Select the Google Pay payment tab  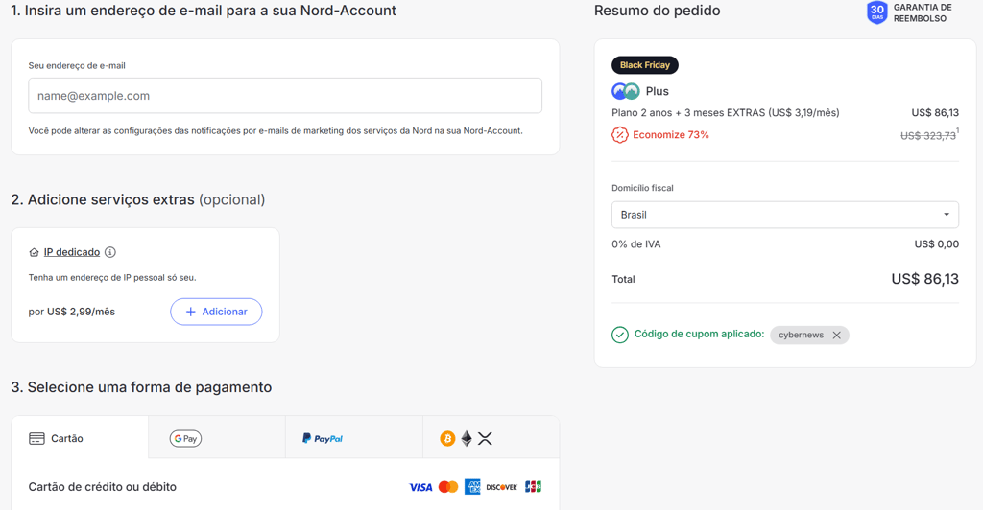click(217, 438)
